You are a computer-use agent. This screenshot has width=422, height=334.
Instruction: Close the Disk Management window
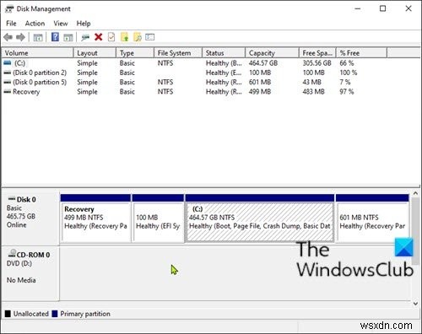tap(408, 8)
